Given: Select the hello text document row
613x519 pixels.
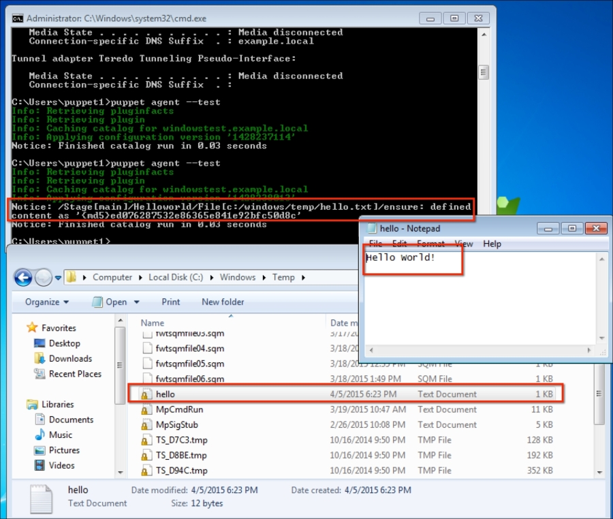Looking at the screenshot, I should click(x=166, y=394).
